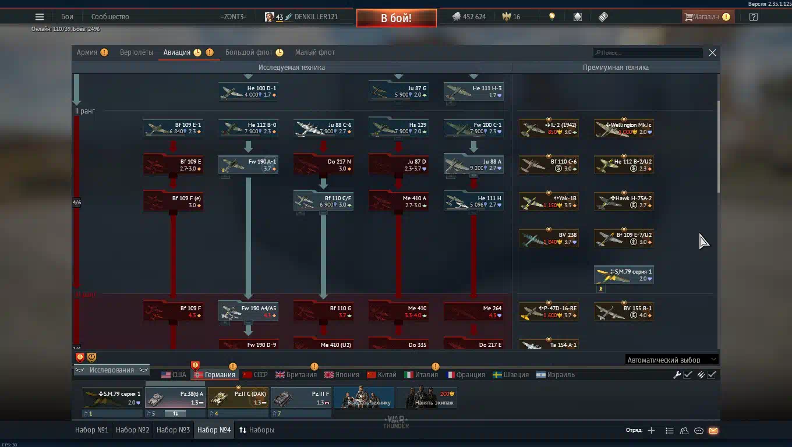The width and height of the screenshot is (792, 447).
Task: Expand the Bf 110 C/F folder
Action: coord(323,201)
